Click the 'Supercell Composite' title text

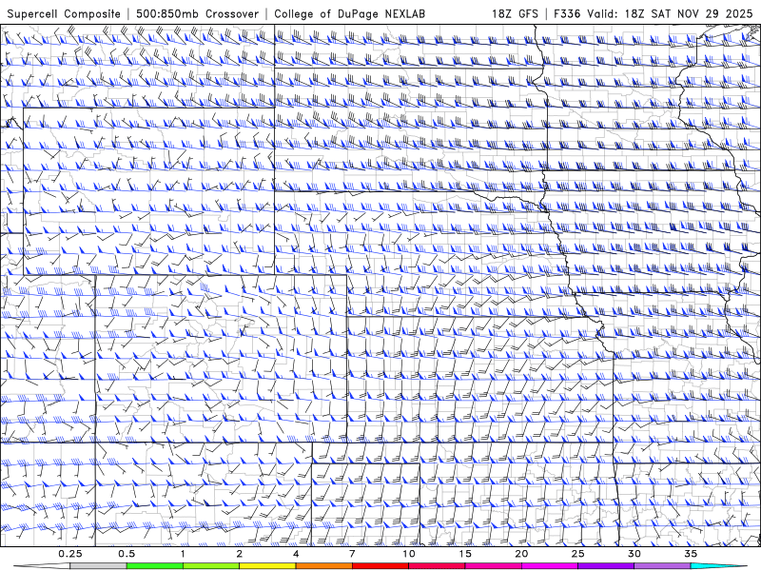pyautogui.click(x=64, y=13)
